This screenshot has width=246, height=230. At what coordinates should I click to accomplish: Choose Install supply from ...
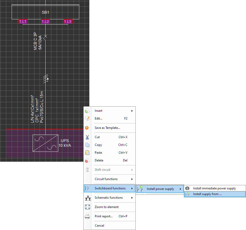point(215,194)
